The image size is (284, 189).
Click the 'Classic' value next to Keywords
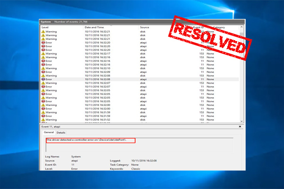click(x=136, y=169)
